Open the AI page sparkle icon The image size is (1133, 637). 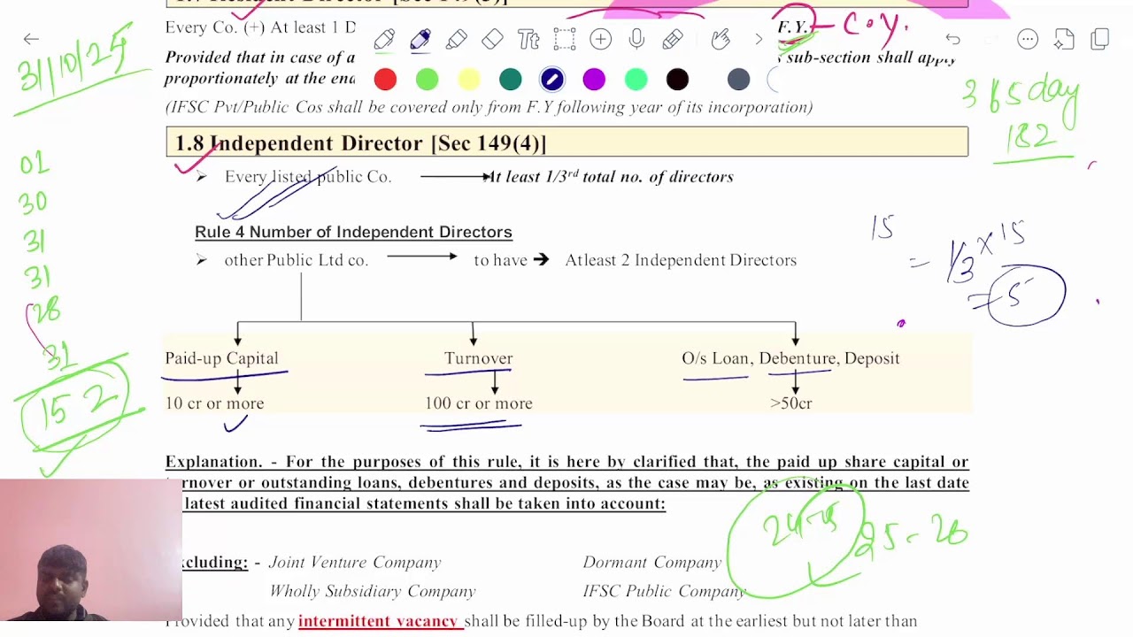point(1064,39)
